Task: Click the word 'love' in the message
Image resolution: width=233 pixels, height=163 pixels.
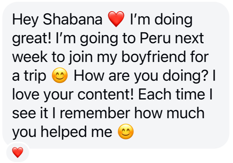Action: pyautogui.click(x=26, y=94)
